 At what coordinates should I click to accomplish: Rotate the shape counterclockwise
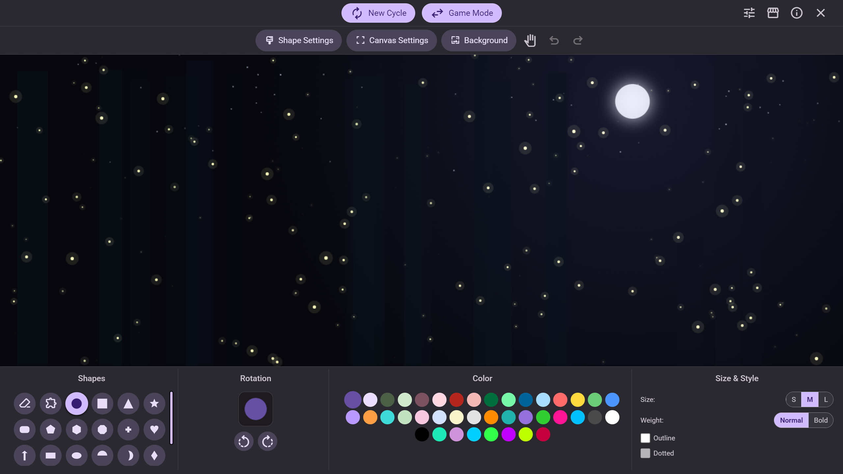coord(244,441)
